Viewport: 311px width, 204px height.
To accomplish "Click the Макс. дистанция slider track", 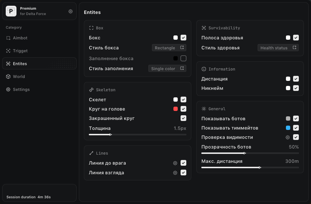I will [250, 167].
